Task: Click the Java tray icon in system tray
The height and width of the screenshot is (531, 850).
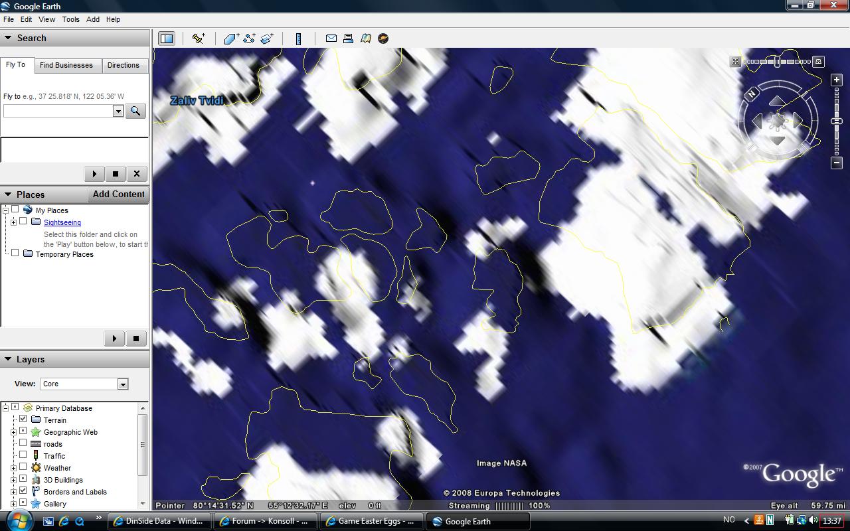Action: click(759, 520)
